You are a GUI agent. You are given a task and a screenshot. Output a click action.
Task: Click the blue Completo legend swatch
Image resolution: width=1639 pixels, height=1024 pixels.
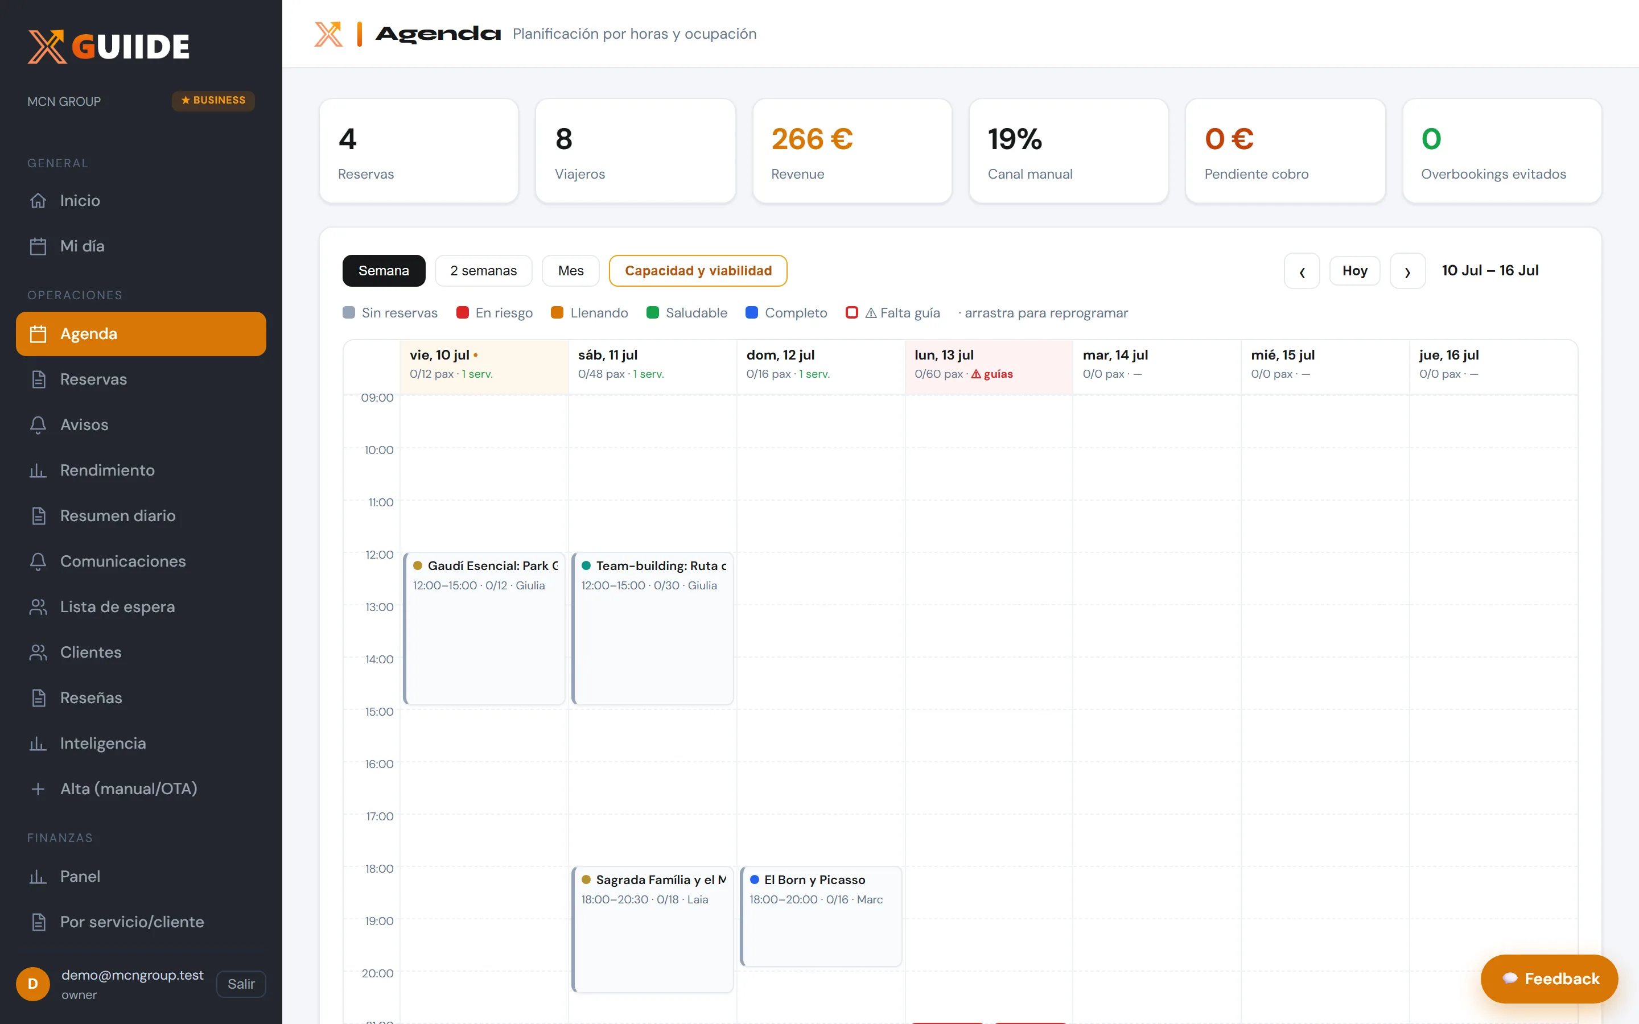pos(752,312)
